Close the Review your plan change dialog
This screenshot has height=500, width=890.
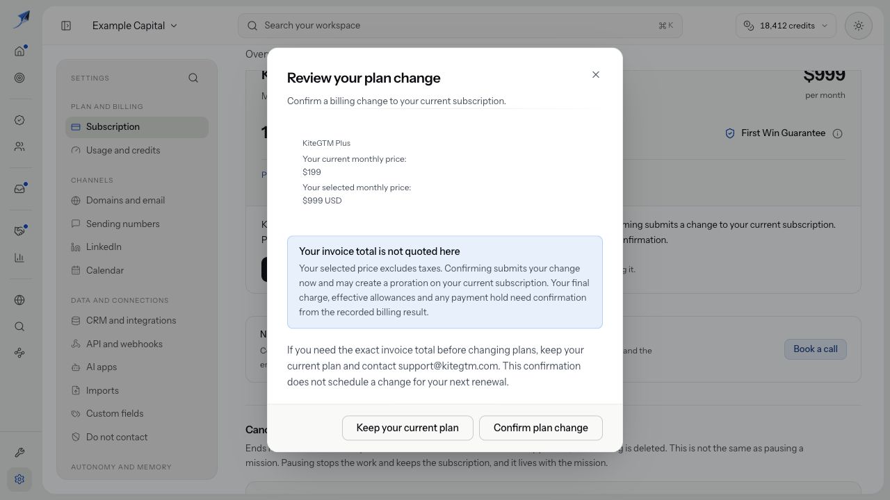click(596, 75)
